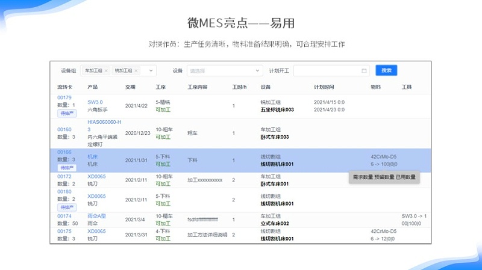Open flow card 00160 link
Image resolution: width=482 pixels, height=270 pixels.
pos(64,129)
